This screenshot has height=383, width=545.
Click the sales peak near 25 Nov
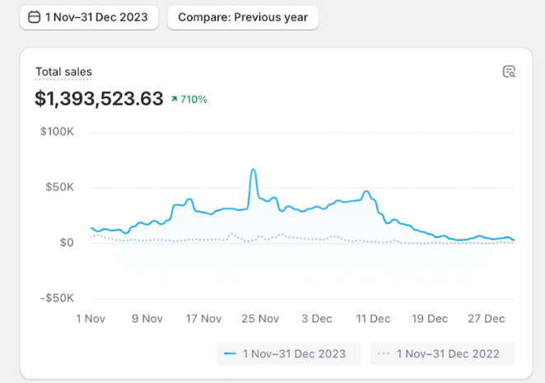click(254, 170)
